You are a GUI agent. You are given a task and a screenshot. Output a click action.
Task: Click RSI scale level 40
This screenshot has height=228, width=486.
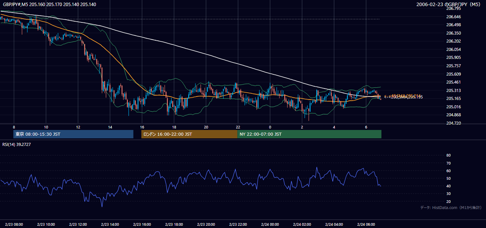pyautogui.click(x=448, y=186)
